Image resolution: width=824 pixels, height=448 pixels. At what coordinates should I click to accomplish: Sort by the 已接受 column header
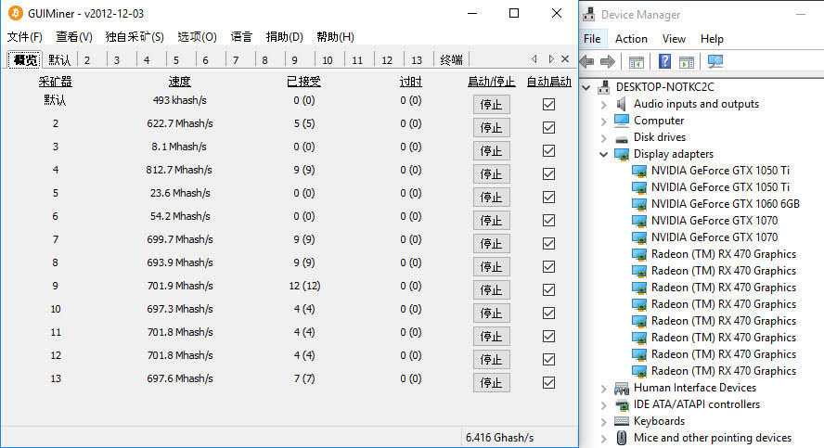303,82
